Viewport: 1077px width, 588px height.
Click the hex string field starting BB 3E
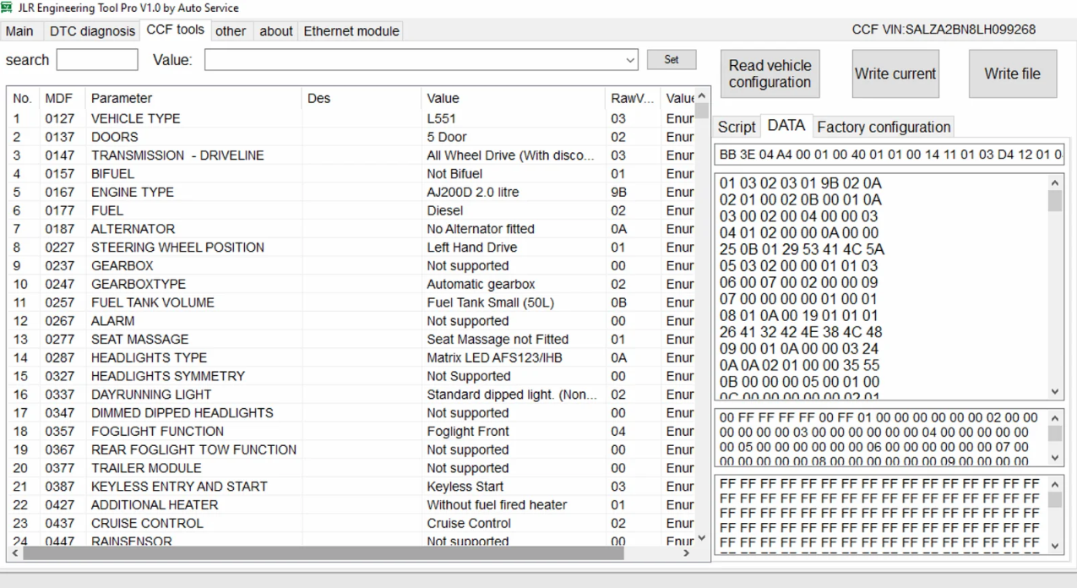(x=889, y=155)
